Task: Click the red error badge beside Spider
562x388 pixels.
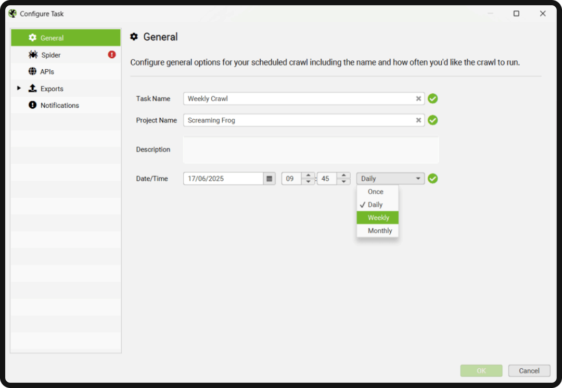Action: coord(113,55)
